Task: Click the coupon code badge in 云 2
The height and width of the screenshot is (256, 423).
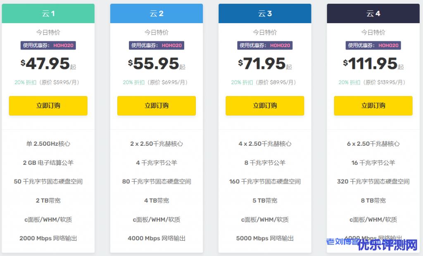Action: pyautogui.click(x=156, y=45)
